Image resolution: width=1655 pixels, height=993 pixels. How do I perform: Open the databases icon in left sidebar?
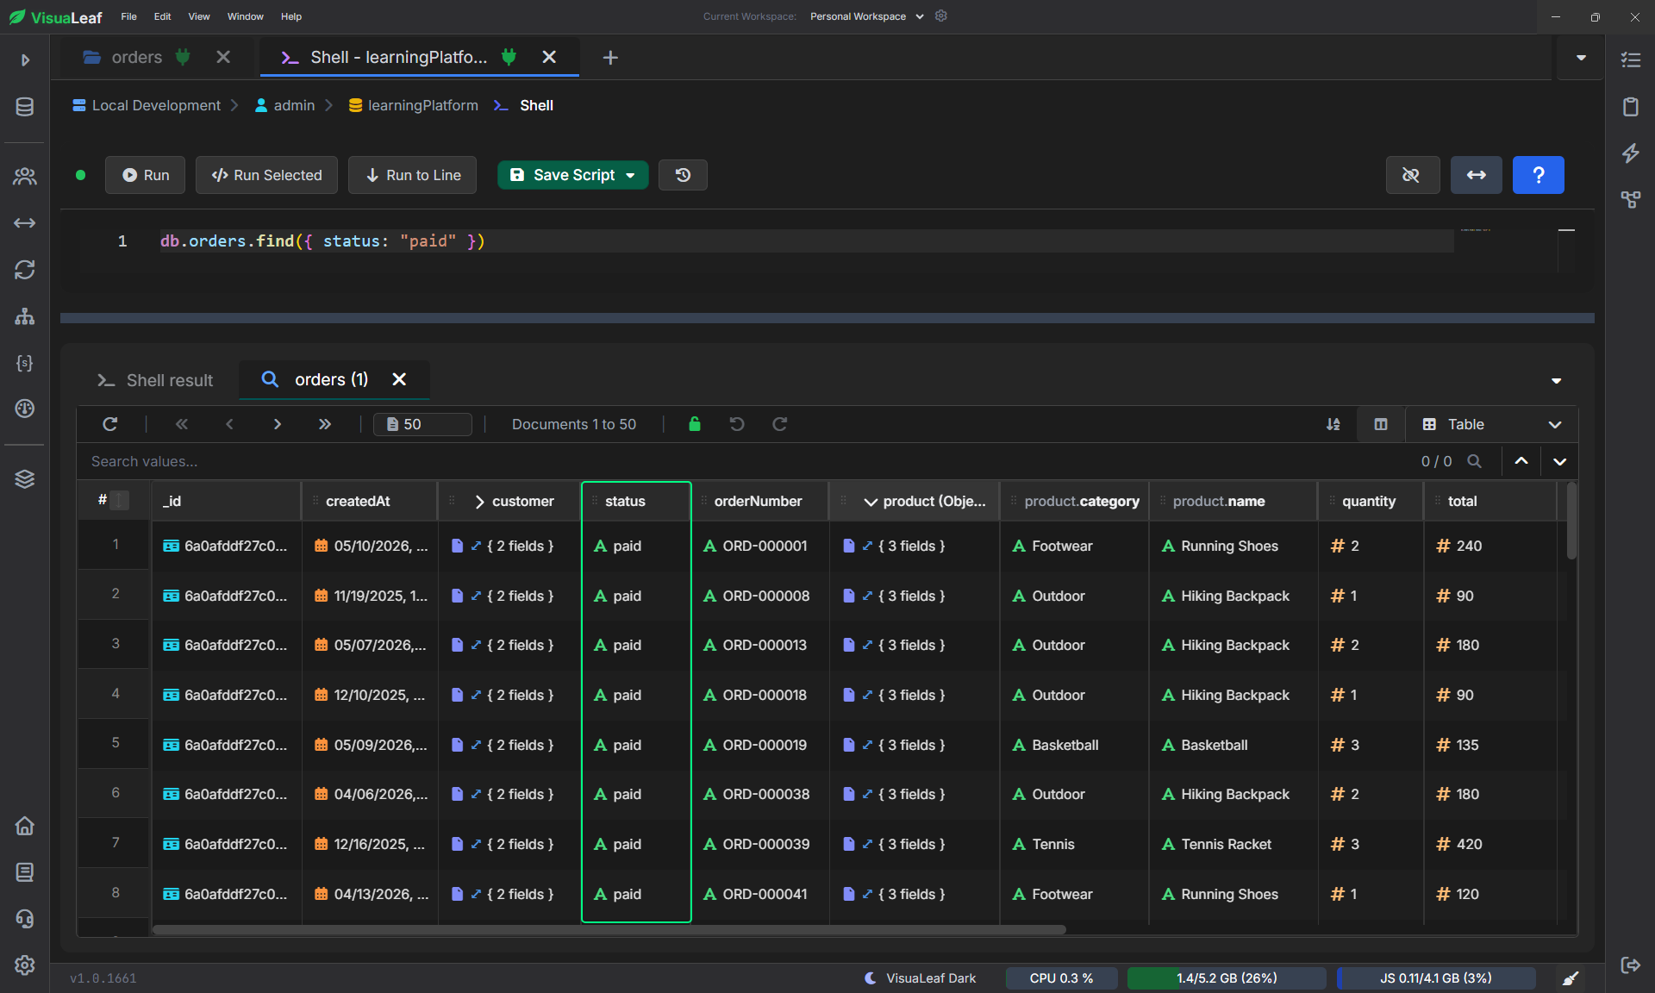pyautogui.click(x=25, y=107)
